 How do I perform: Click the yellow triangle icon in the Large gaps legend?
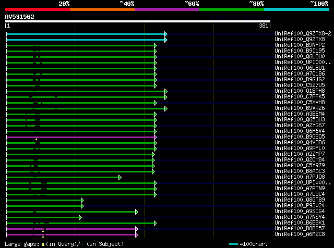point(43,244)
